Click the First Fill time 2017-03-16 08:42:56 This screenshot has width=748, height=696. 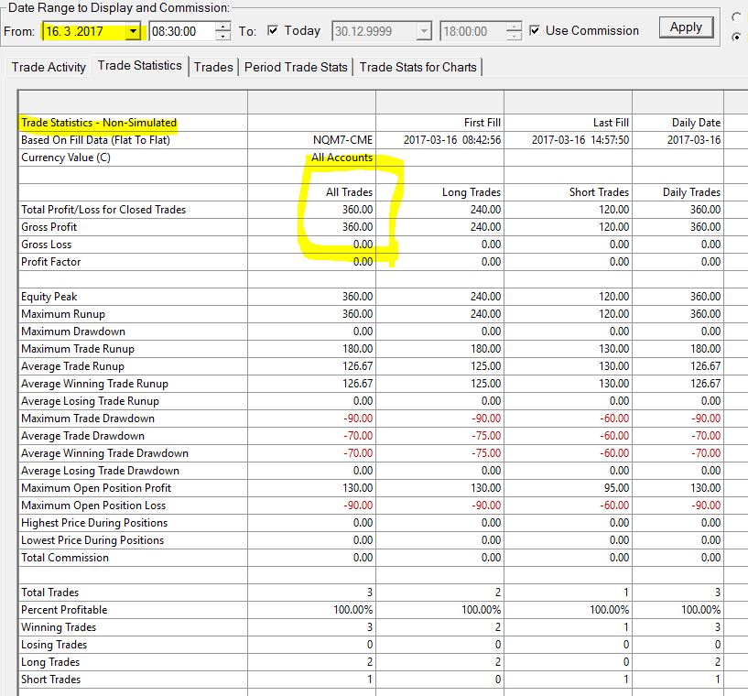[451, 140]
